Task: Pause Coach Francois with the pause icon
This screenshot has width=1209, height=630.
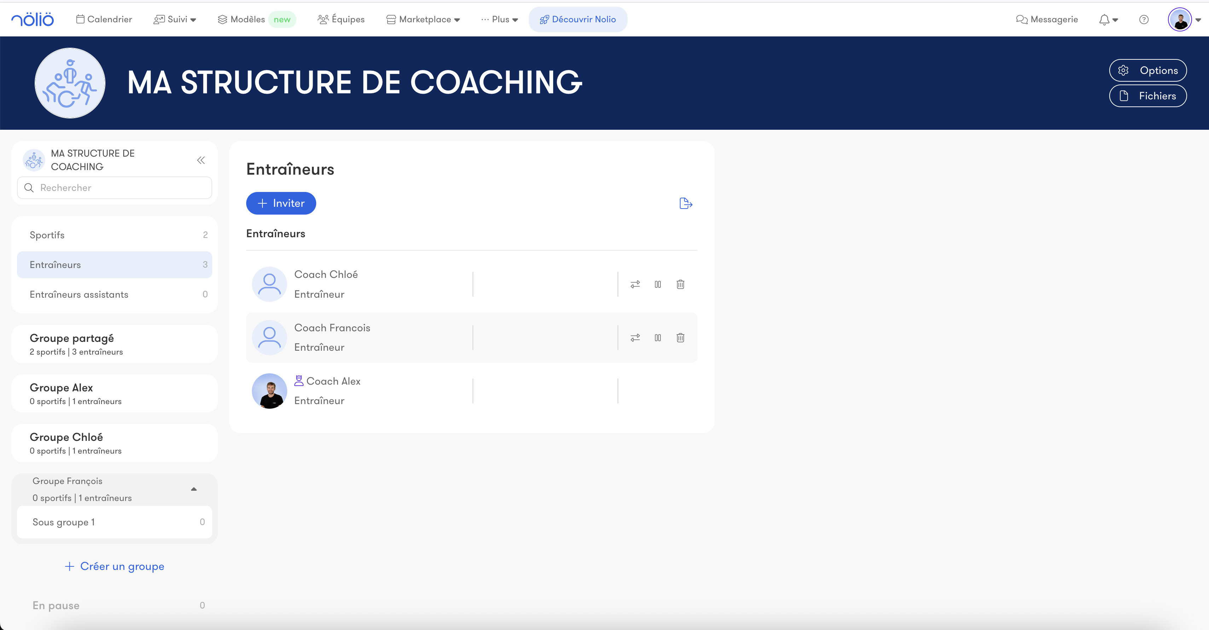Action: click(658, 338)
